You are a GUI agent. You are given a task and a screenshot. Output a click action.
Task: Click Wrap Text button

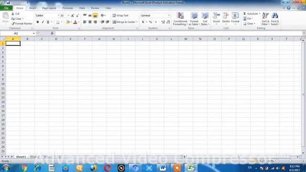(120, 15)
